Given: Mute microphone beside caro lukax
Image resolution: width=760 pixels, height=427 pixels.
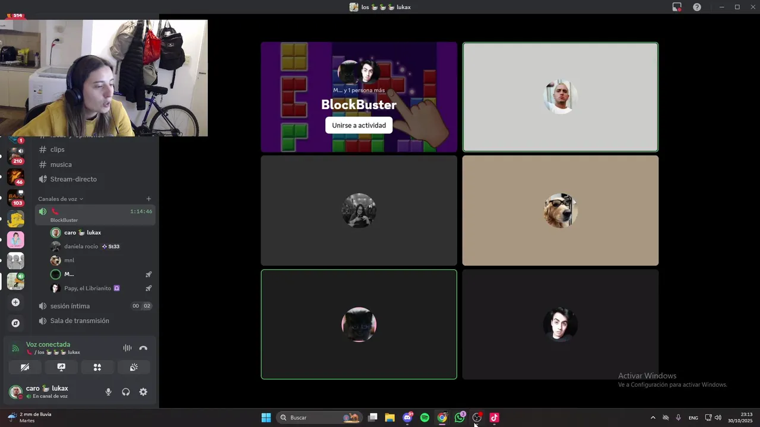Looking at the screenshot, I should coord(108,392).
